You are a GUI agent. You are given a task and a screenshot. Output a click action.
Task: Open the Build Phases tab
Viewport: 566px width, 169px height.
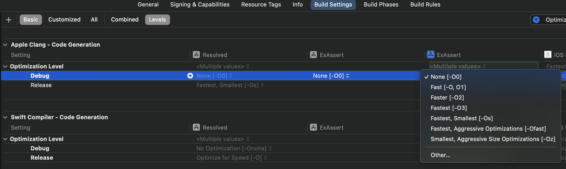pyautogui.click(x=381, y=5)
